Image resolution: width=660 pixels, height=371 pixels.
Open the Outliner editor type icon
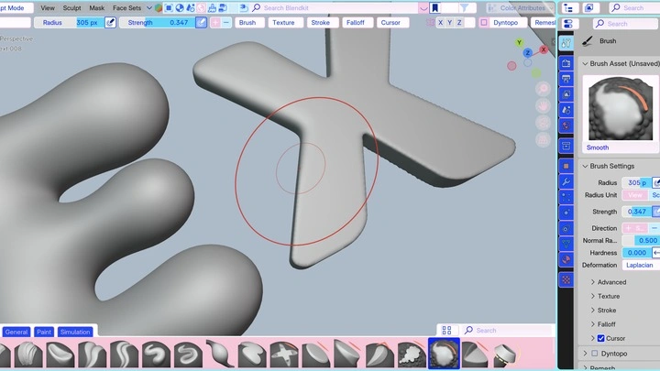tap(568, 7)
